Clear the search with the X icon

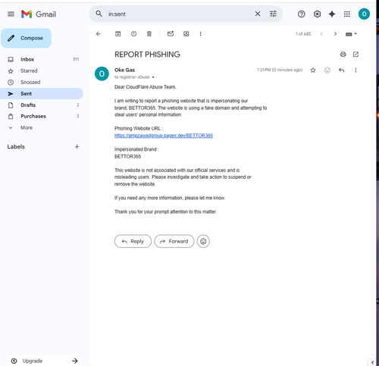coord(258,14)
